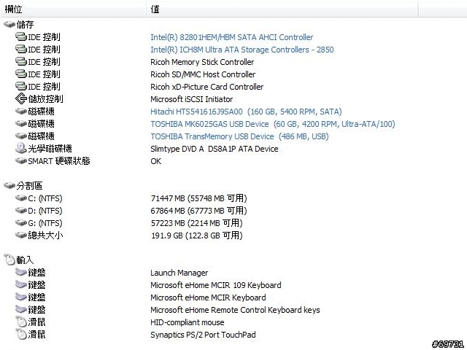Click the drive icon on the TOSHIBA TransMemory row

tap(21, 136)
